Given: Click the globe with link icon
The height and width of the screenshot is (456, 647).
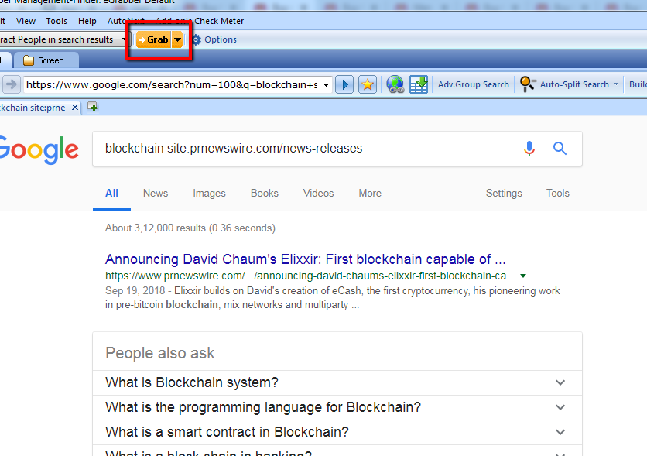Looking at the screenshot, I should coord(395,84).
